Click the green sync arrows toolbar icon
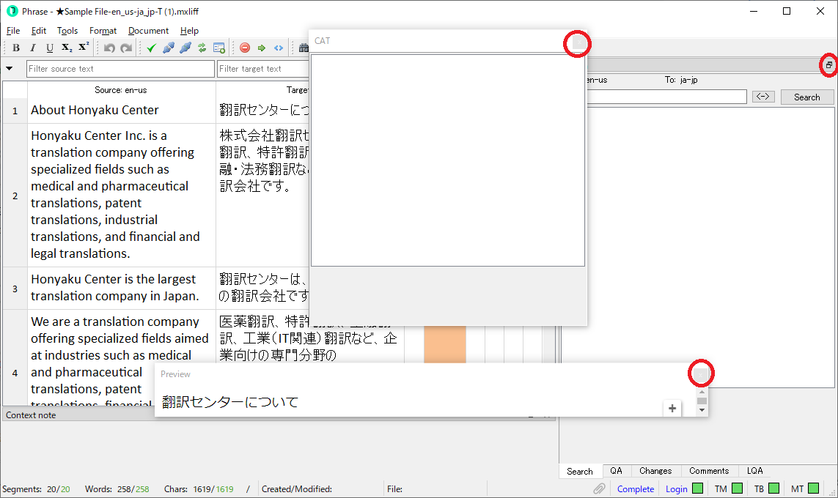This screenshot has width=838, height=498. [202, 48]
